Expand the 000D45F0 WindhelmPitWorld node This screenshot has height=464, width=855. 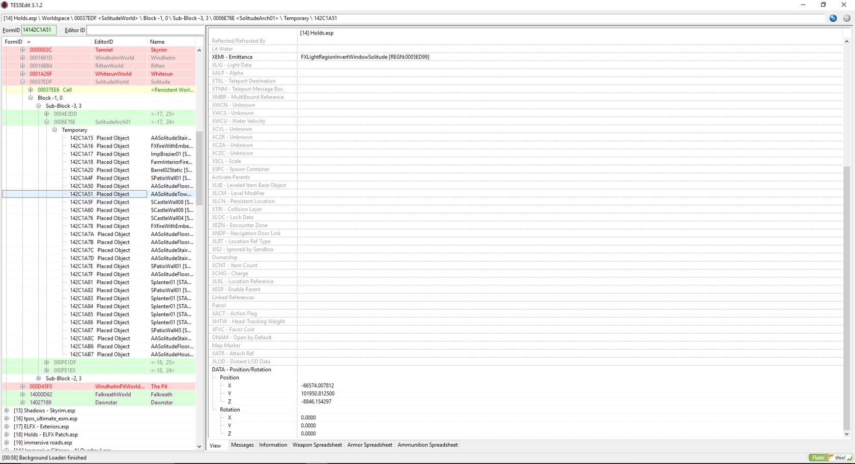22,386
